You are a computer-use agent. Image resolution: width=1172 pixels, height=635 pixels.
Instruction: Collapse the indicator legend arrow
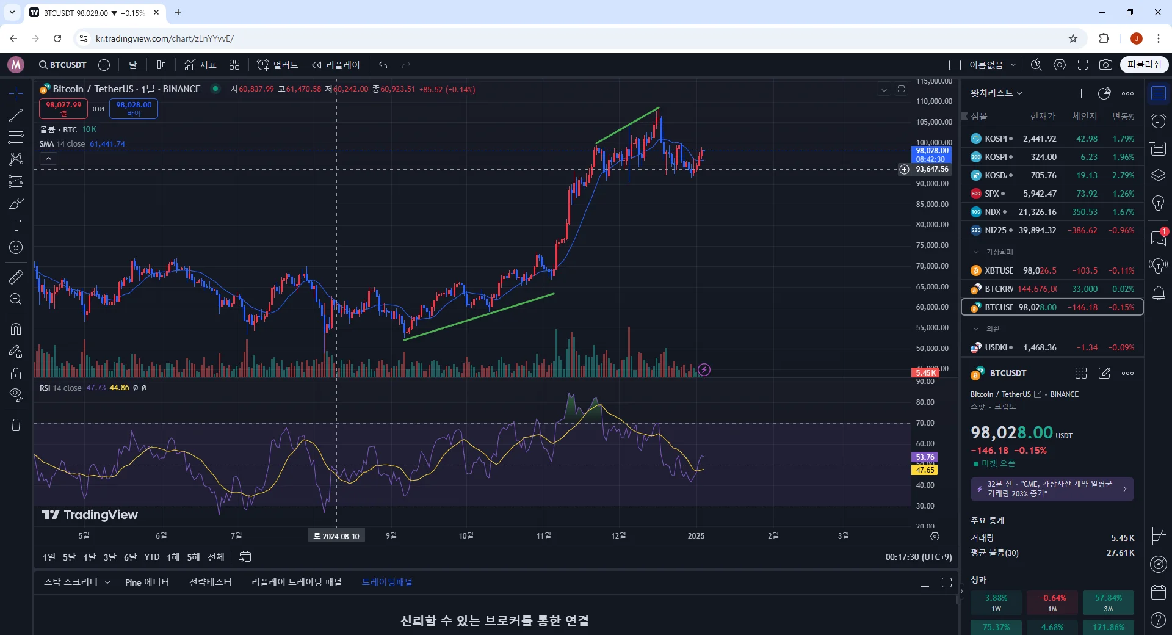[48, 159]
